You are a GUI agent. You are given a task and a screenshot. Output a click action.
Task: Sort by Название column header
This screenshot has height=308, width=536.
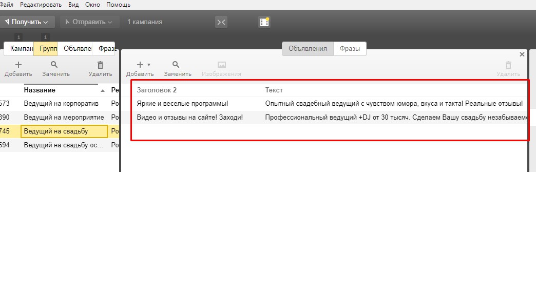click(x=40, y=90)
